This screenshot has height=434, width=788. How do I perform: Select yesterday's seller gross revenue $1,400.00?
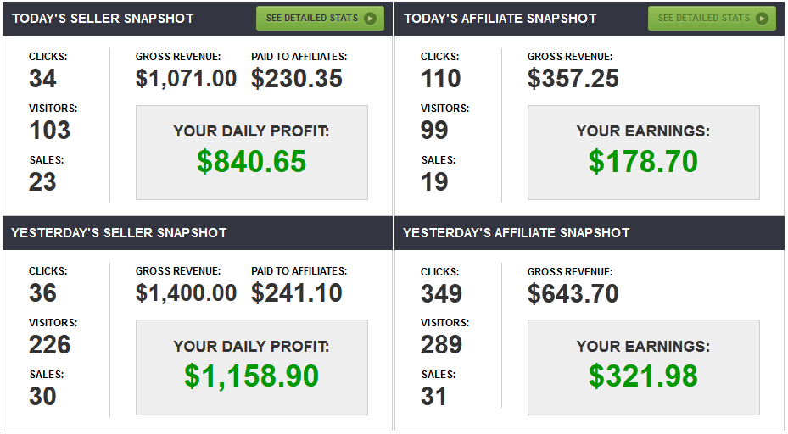click(x=186, y=293)
